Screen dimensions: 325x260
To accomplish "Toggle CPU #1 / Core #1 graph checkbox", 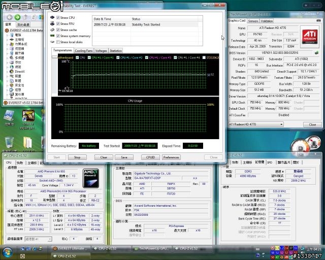I will point(89,57).
